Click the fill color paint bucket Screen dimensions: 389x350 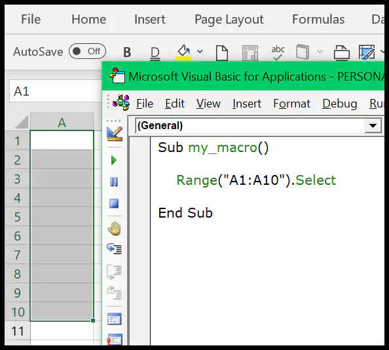click(x=183, y=52)
